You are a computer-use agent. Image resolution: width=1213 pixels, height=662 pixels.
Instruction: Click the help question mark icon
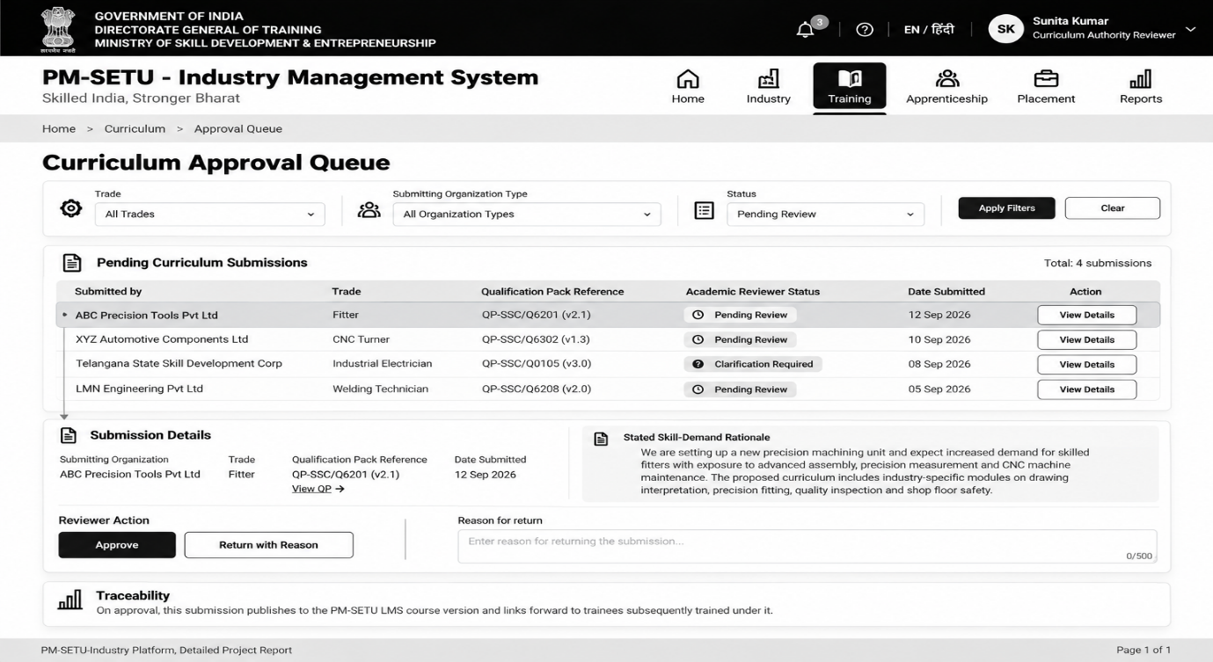pos(865,29)
